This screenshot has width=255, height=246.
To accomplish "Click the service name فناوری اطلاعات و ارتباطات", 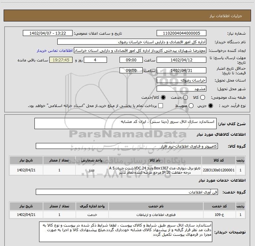I will [x=156, y=215].
